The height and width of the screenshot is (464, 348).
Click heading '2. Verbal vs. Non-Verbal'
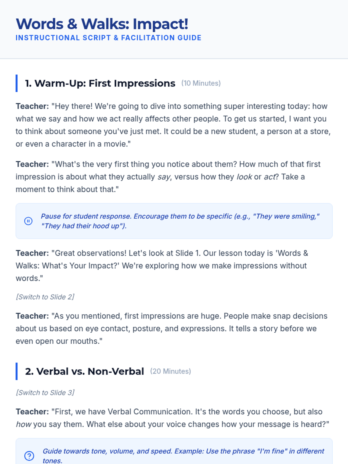pyautogui.click(x=84, y=371)
